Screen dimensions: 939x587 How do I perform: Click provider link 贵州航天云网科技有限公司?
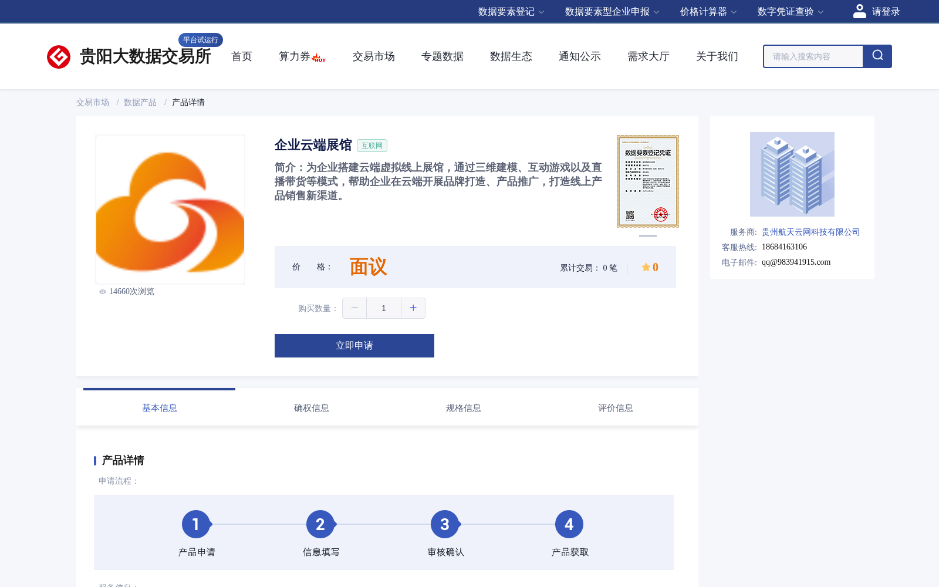pos(810,232)
